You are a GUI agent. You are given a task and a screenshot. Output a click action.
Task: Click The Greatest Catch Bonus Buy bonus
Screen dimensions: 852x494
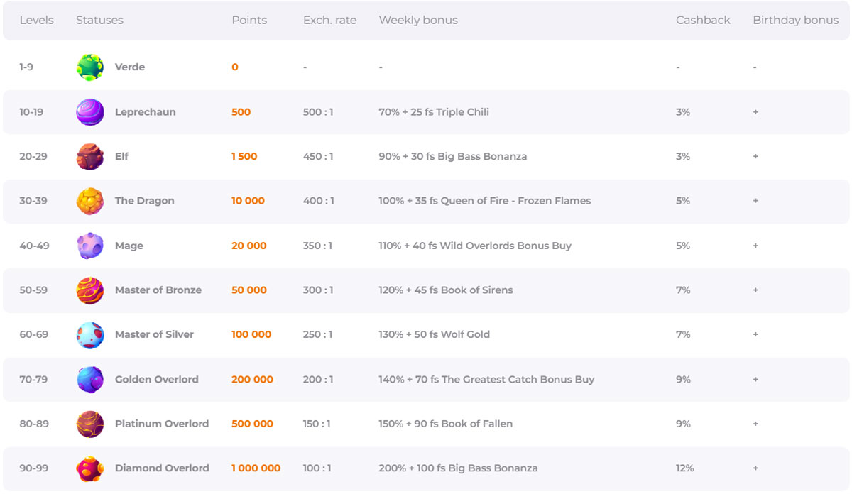pos(486,379)
